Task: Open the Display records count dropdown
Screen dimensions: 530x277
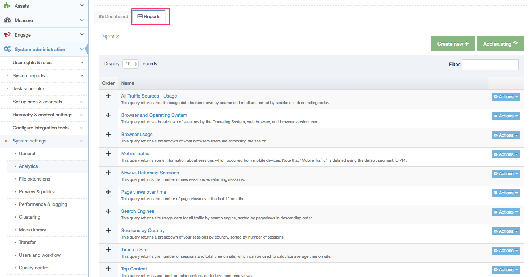Action: pos(130,64)
